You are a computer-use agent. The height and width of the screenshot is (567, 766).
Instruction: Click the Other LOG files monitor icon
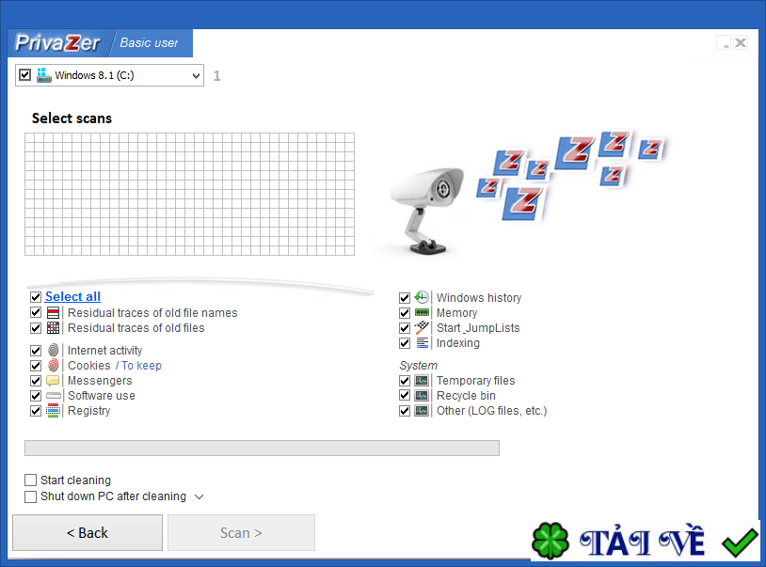422,411
